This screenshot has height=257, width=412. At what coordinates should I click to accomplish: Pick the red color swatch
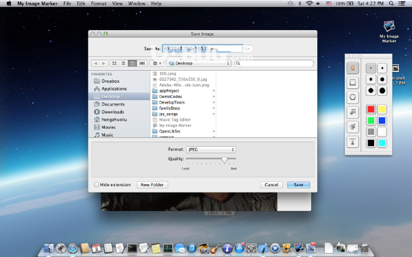point(371,110)
